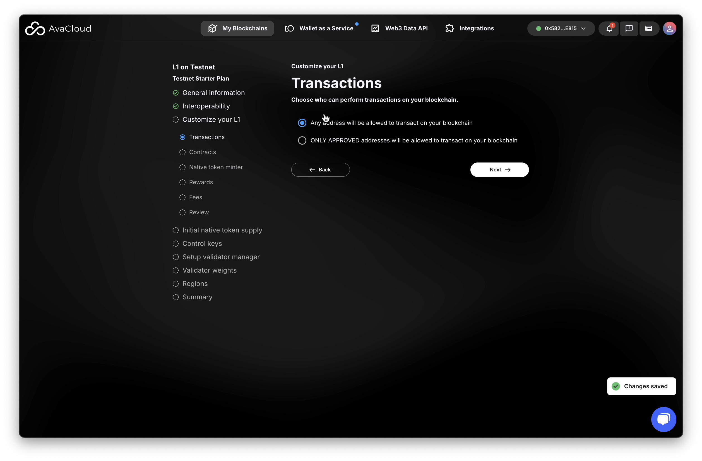Dismiss the Changes saved toast
The width and height of the screenshot is (702, 461).
641,386
